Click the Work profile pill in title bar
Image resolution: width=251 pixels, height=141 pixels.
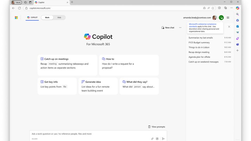coord(17,2)
